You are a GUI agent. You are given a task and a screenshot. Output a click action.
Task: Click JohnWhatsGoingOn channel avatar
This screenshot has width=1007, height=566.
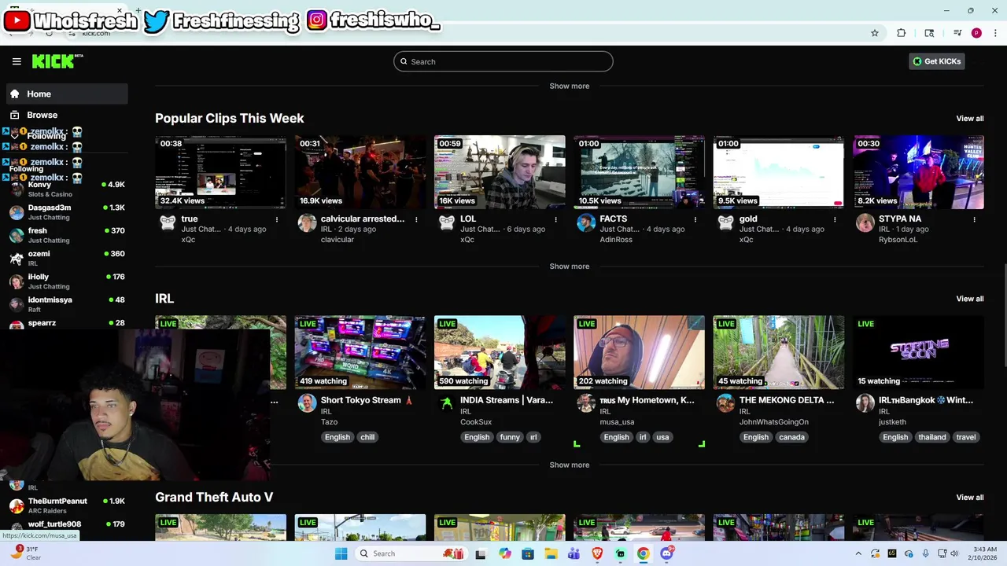[725, 403]
